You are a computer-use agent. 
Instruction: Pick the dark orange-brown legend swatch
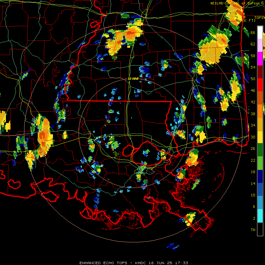click(x=260, y=98)
